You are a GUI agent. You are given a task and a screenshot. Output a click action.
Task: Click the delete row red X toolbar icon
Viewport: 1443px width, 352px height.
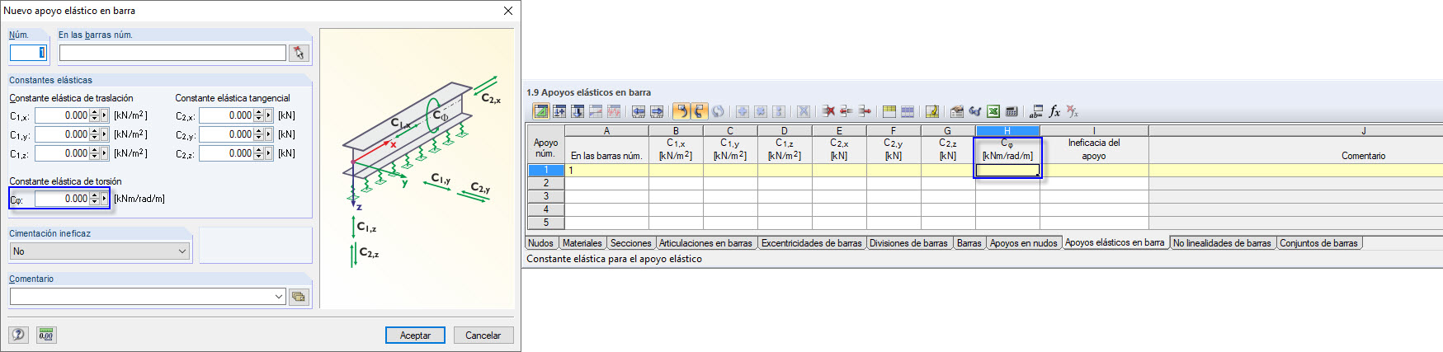click(828, 111)
